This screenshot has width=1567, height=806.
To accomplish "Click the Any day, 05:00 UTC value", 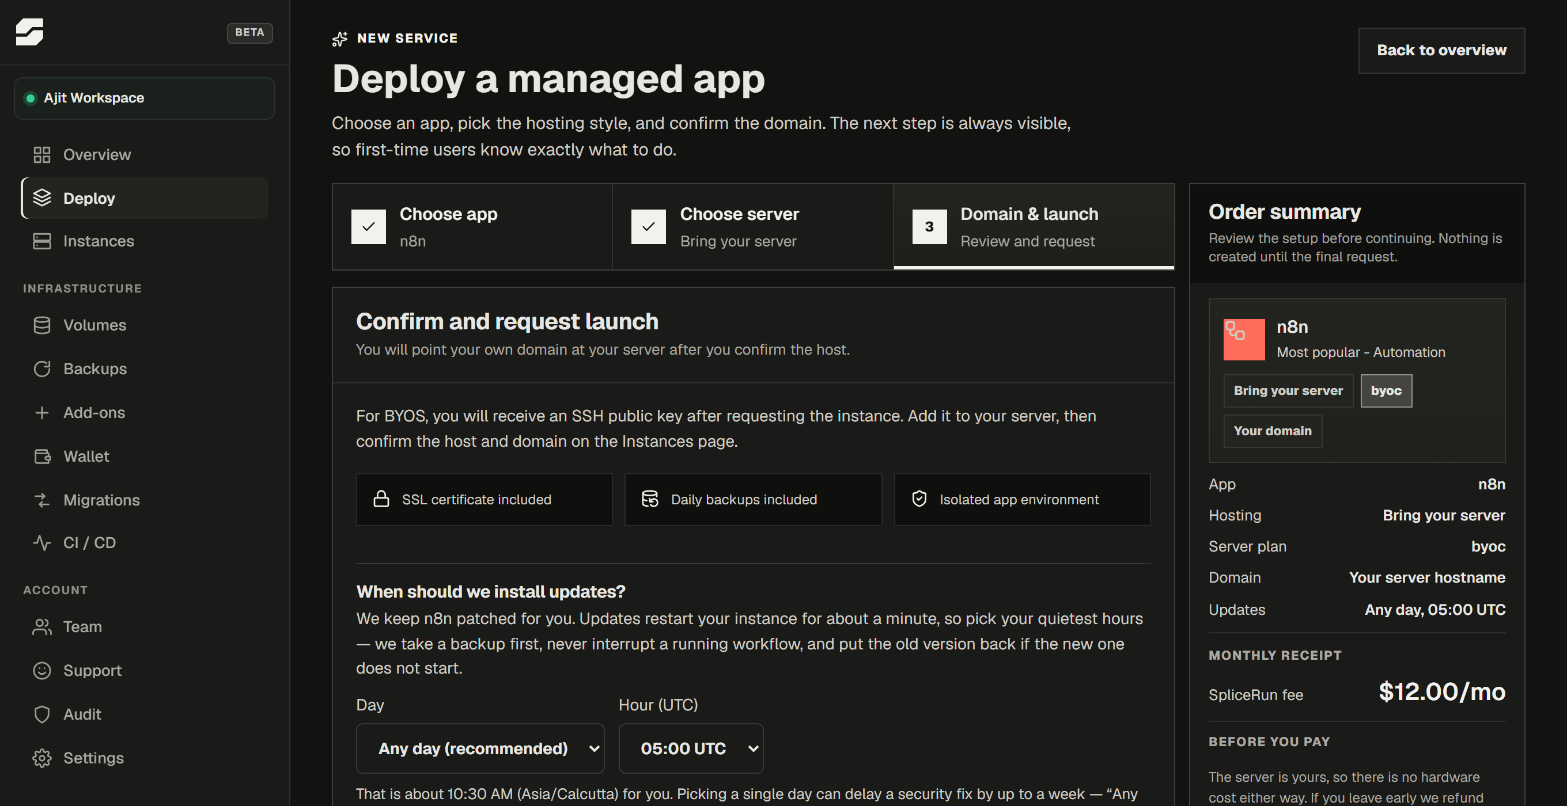I will [1435, 610].
